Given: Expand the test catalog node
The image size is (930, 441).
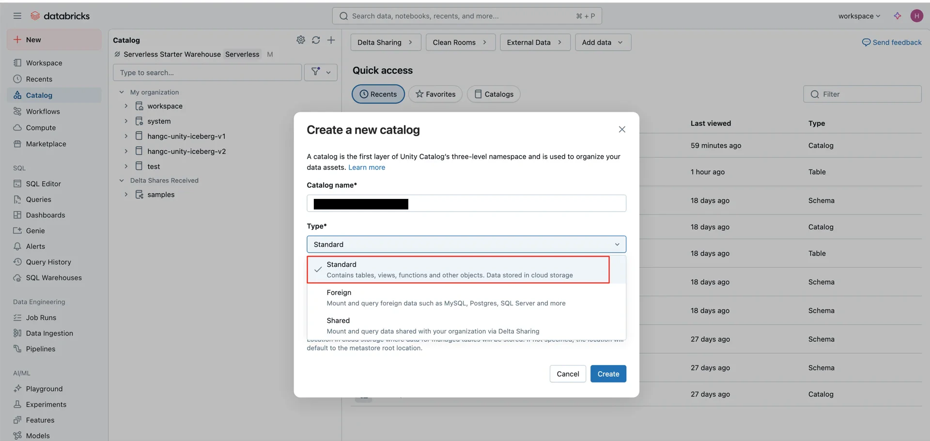Looking at the screenshot, I should [126, 166].
